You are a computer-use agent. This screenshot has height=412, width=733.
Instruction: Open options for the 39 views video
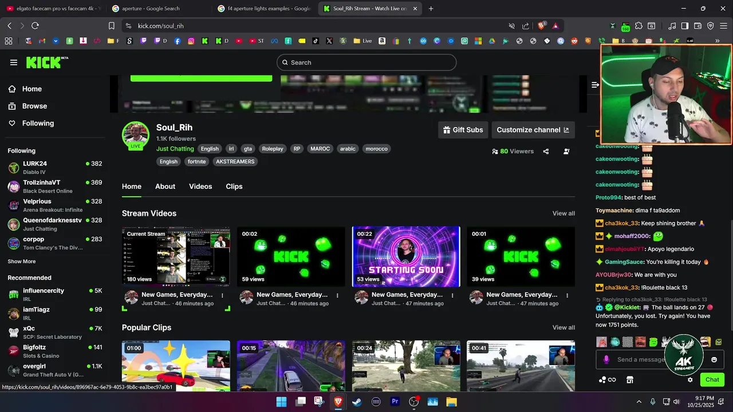click(x=568, y=295)
